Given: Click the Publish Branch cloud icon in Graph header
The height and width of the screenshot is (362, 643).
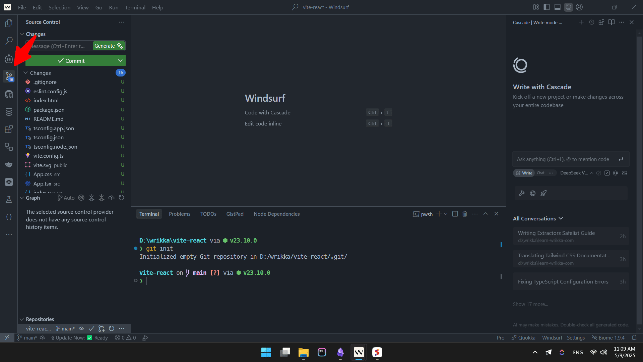Looking at the screenshot, I should [x=112, y=198].
